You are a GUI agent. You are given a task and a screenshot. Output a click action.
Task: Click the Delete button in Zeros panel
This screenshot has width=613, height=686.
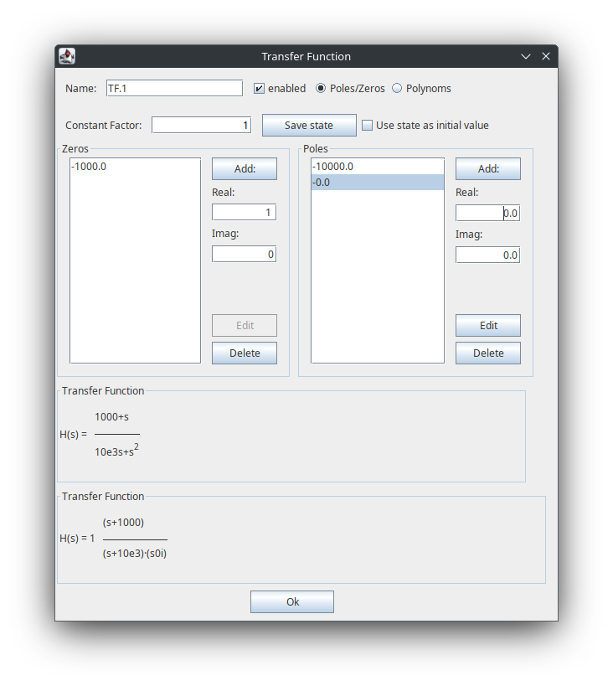click(245, 353)
